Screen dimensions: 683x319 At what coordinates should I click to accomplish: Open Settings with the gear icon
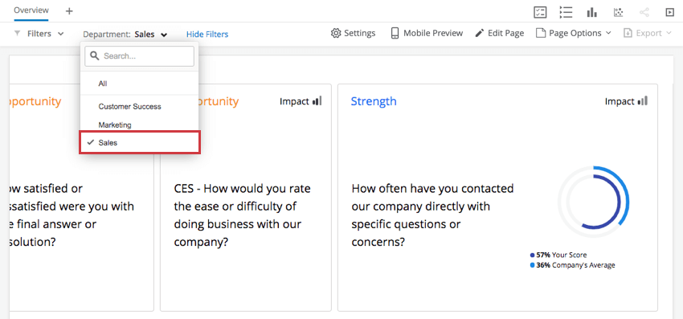pos(354,33)
